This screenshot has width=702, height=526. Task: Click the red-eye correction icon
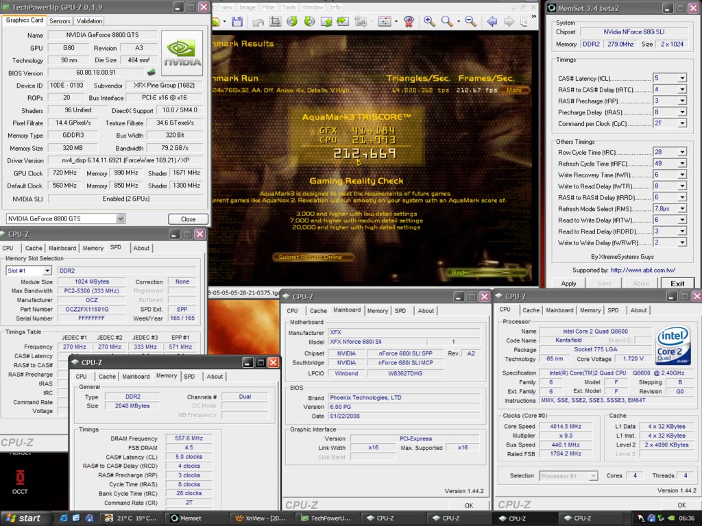coord(409,21)
